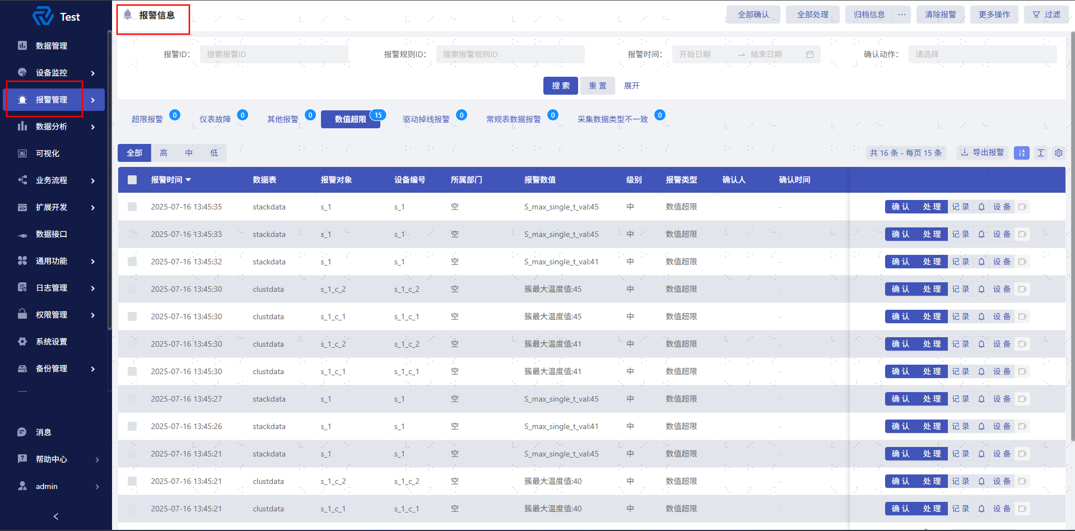Click the 报警ID search input field
Viewport: 1075px width, 531px height.
pyautogui.click(x=274, y=54)
